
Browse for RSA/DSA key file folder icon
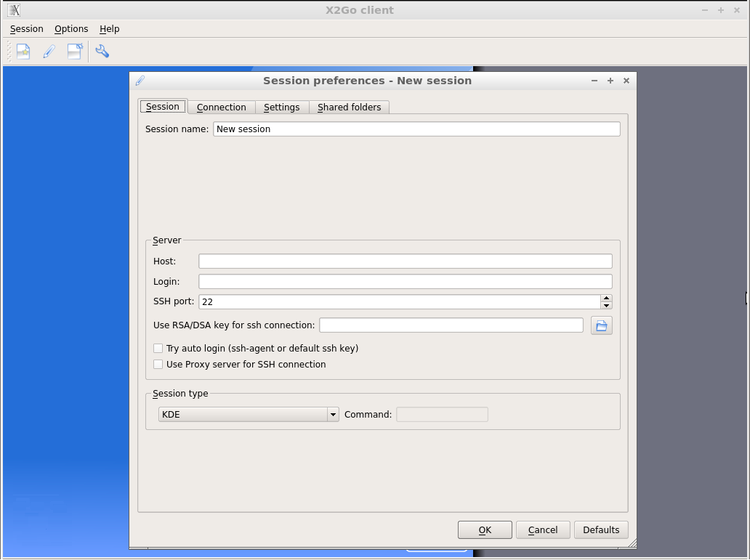point(601,325)
